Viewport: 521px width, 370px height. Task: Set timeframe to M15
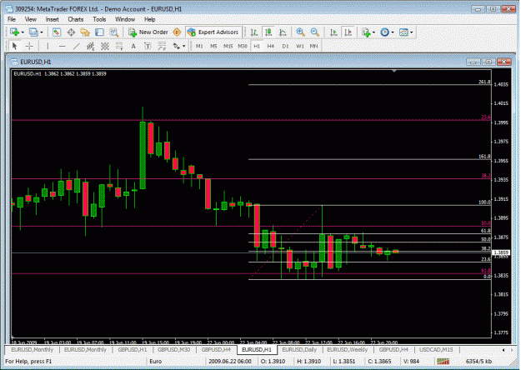point(228,46)
